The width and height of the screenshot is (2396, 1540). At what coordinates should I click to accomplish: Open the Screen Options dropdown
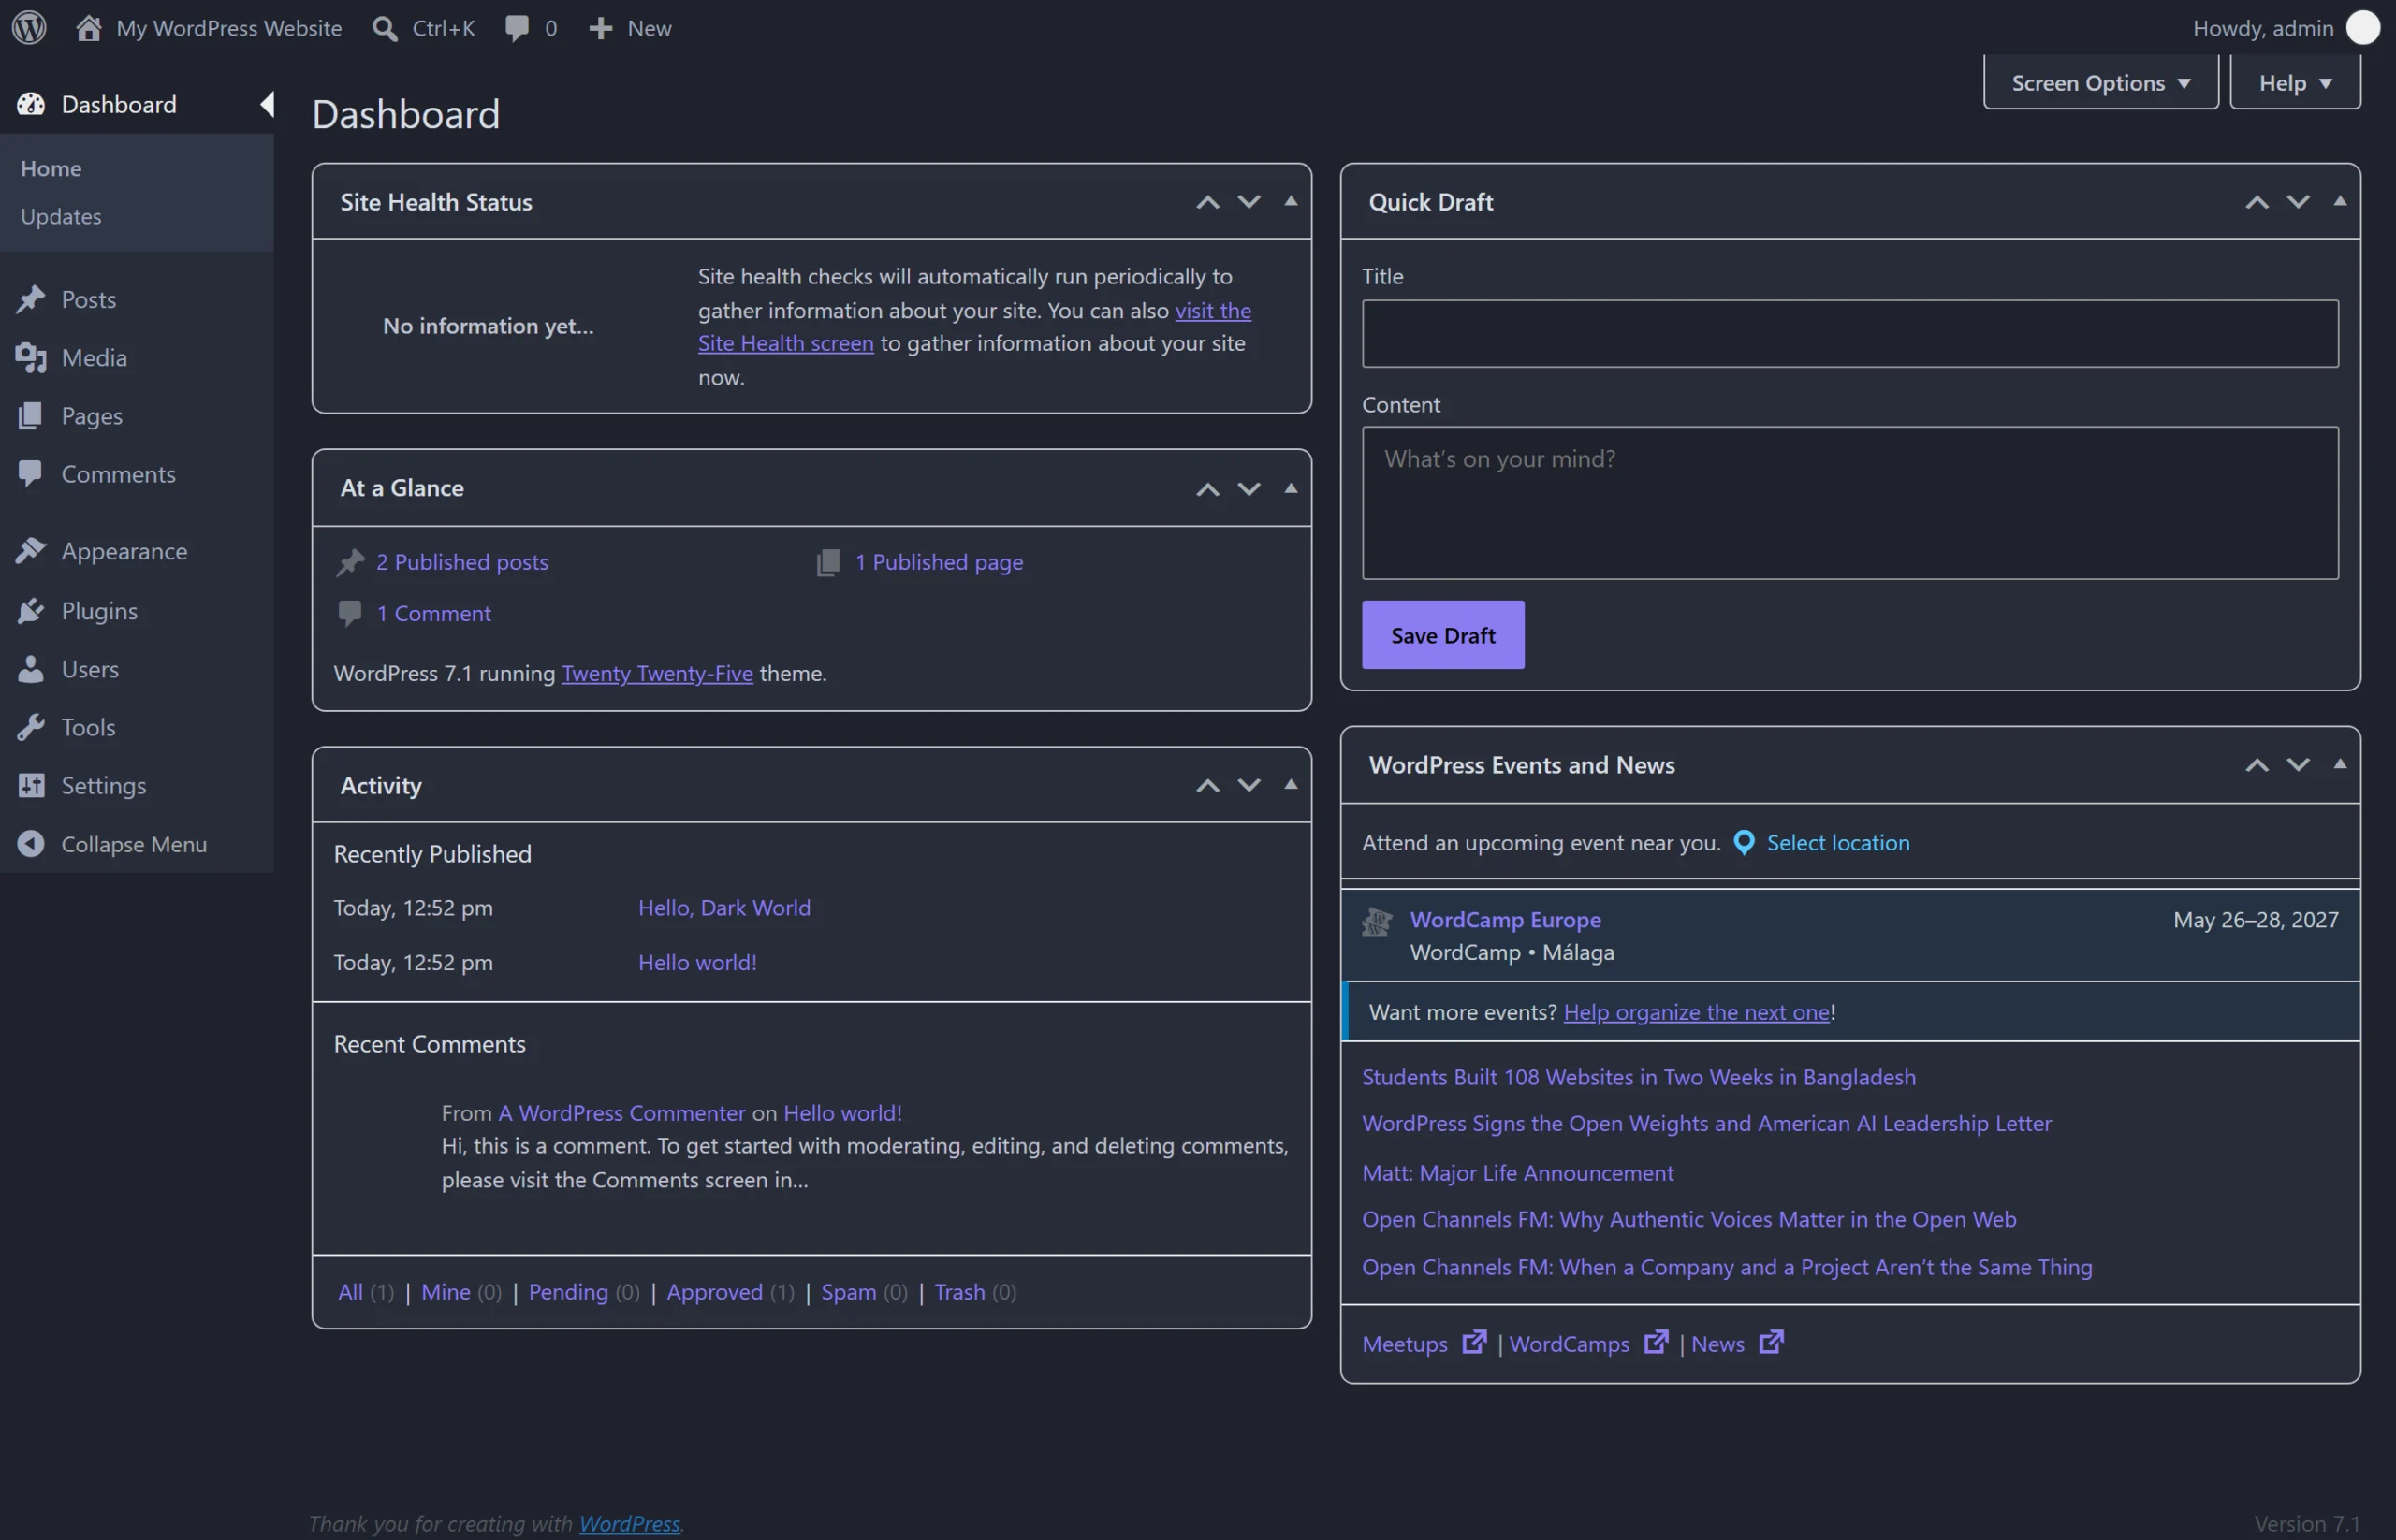[x=2101, y=82]
